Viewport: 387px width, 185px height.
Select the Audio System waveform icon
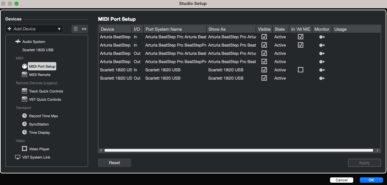coord(18,42)
